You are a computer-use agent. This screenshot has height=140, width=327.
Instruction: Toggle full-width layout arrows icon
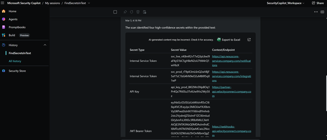tap(316, 12)
